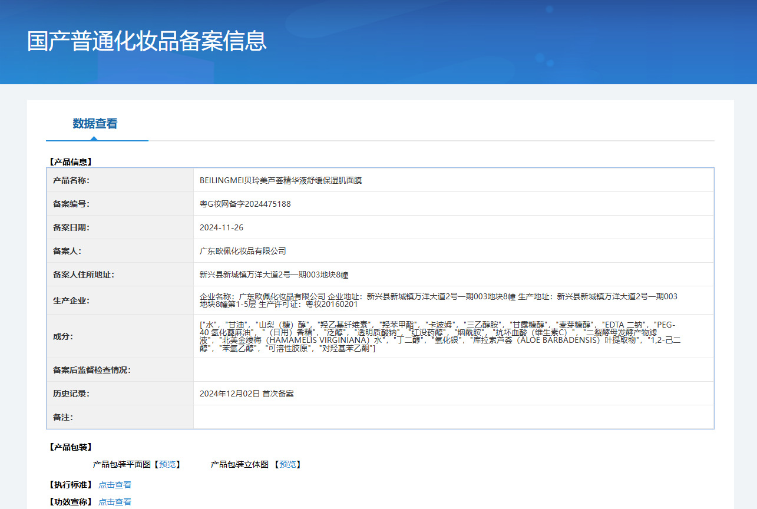Screen dimensions: 757x509
Task: Click the 【产品信息】 section heading
Action: [70, 161]
